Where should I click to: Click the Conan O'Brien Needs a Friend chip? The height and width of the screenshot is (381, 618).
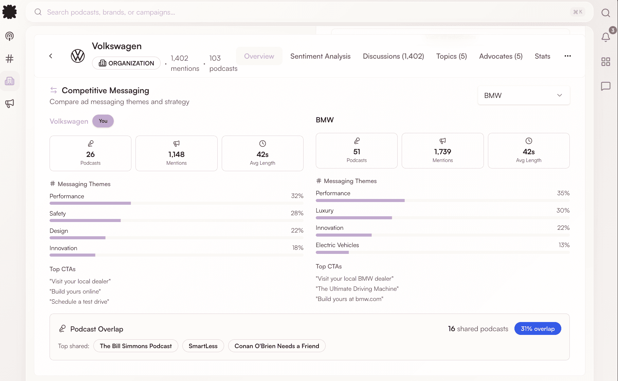pyautogui.click(x=277, y=346)
